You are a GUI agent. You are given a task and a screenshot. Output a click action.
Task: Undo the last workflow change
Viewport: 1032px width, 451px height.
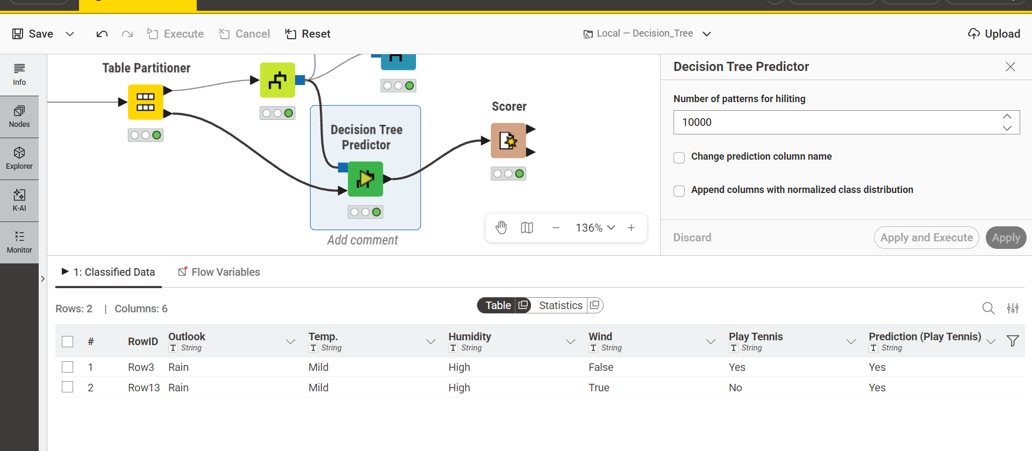[102, 34]
